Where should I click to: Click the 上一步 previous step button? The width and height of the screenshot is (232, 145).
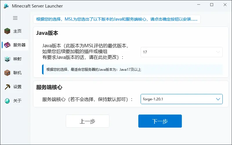(88, 121)
